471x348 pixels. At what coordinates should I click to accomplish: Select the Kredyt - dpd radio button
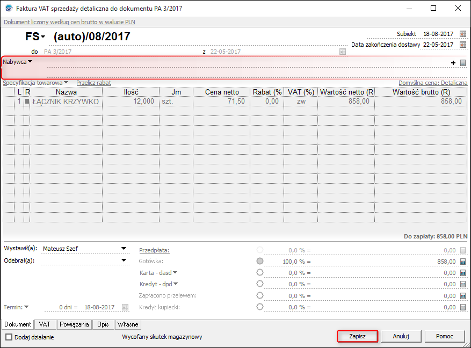coord(260,284)
